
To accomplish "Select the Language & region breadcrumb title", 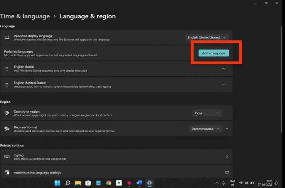I will (88, 16).
